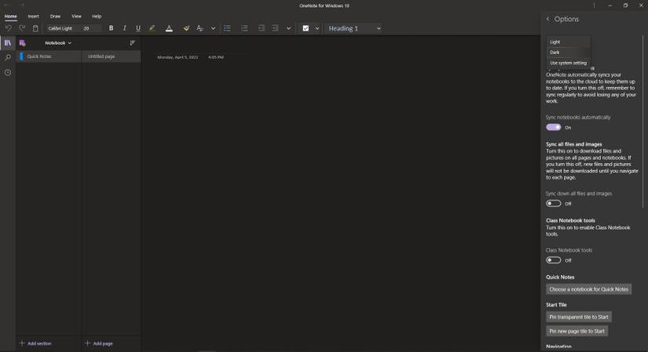The width and height of the screenshot is (648, 352).
Task: Select the Quick Notes section
Action: pos(49,56)
